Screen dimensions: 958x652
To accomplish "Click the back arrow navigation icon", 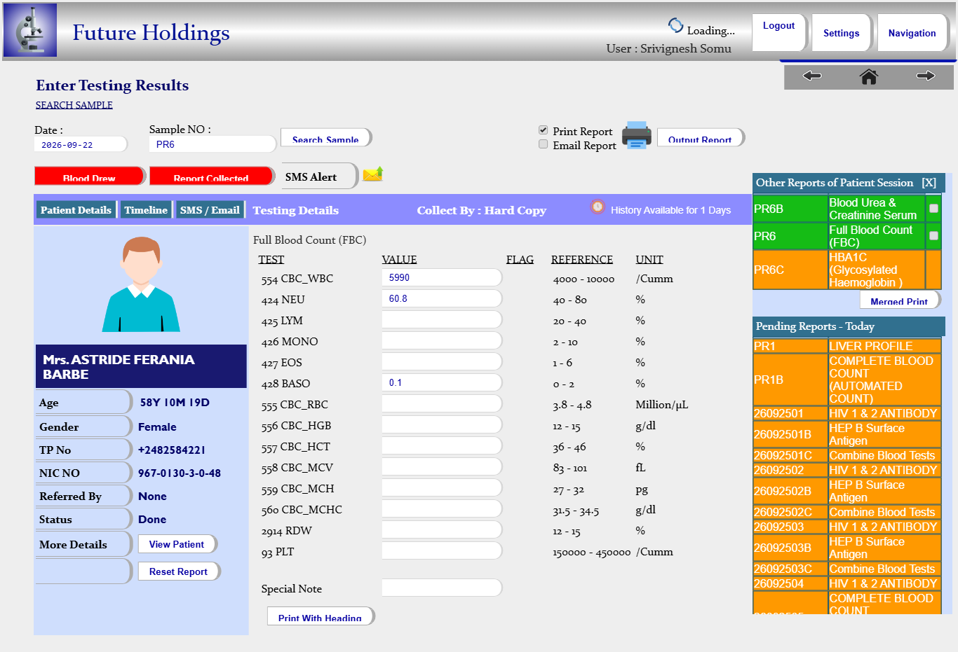I will pyautogui.click(x=812, y=76).
